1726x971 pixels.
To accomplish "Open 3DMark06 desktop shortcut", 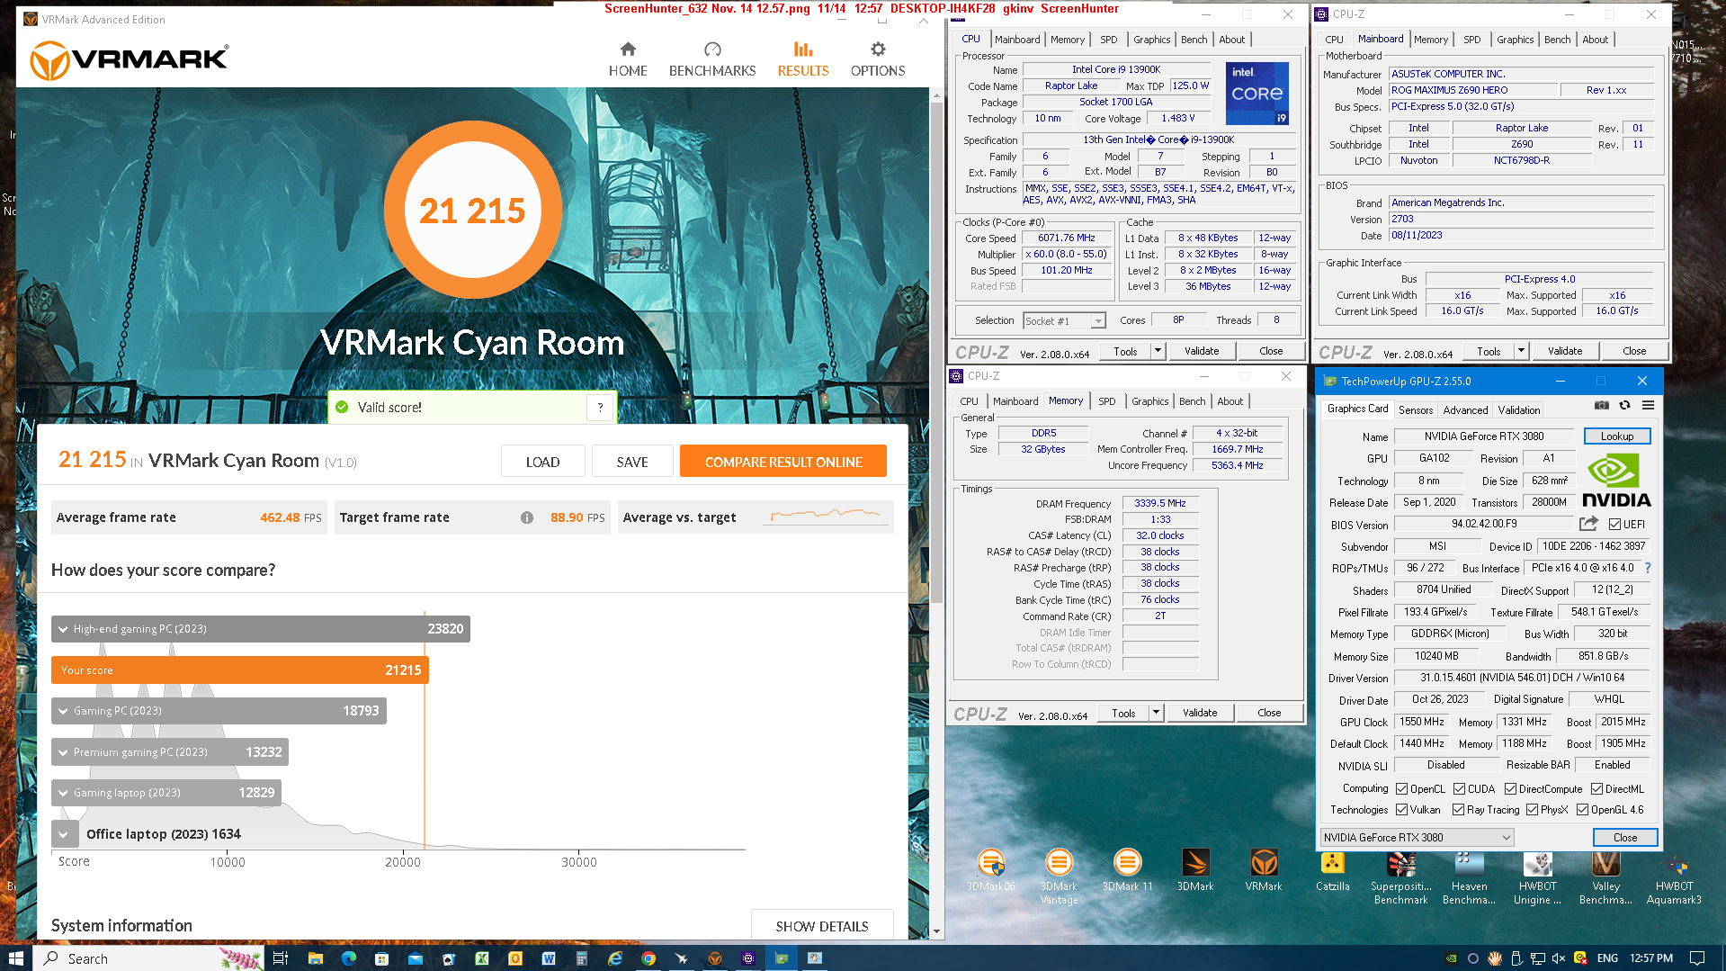I will tap(990, 870).
